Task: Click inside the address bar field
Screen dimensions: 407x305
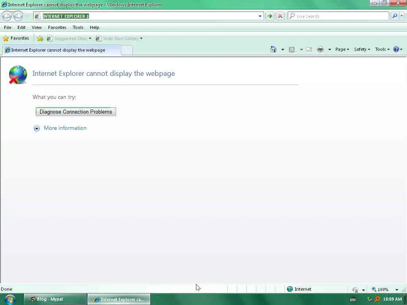Action: pos(148,16)
